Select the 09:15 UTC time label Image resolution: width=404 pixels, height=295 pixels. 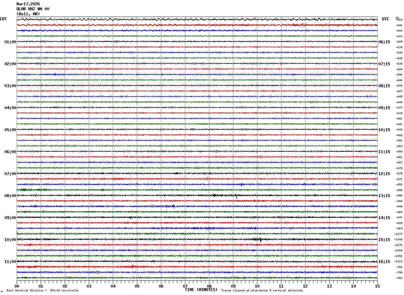[x=384, y=108]
